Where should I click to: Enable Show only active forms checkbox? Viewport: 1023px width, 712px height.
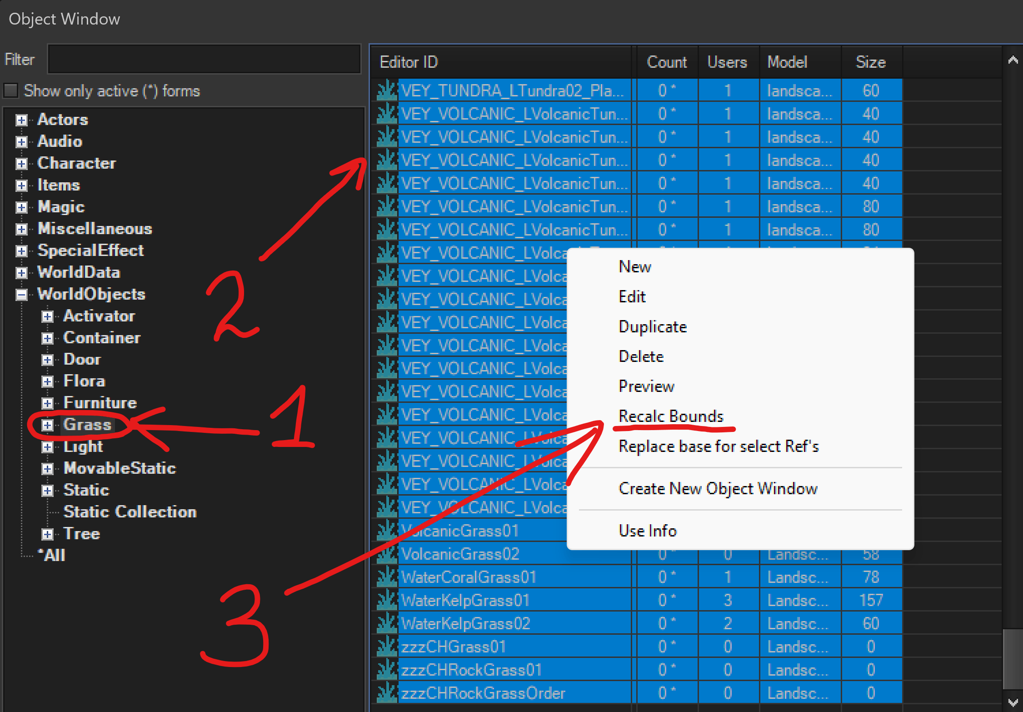pyautogui.click(x=11, y=90)
